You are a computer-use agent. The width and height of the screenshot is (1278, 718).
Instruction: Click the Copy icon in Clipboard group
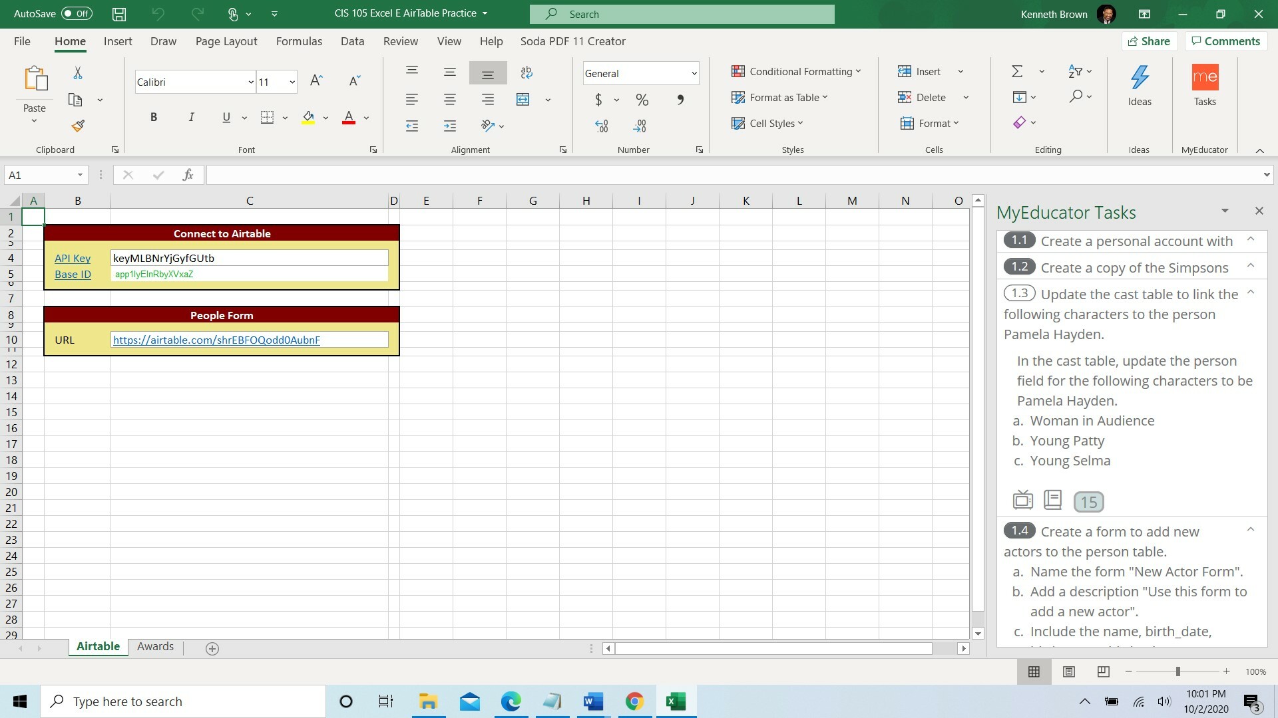(75, 100)
